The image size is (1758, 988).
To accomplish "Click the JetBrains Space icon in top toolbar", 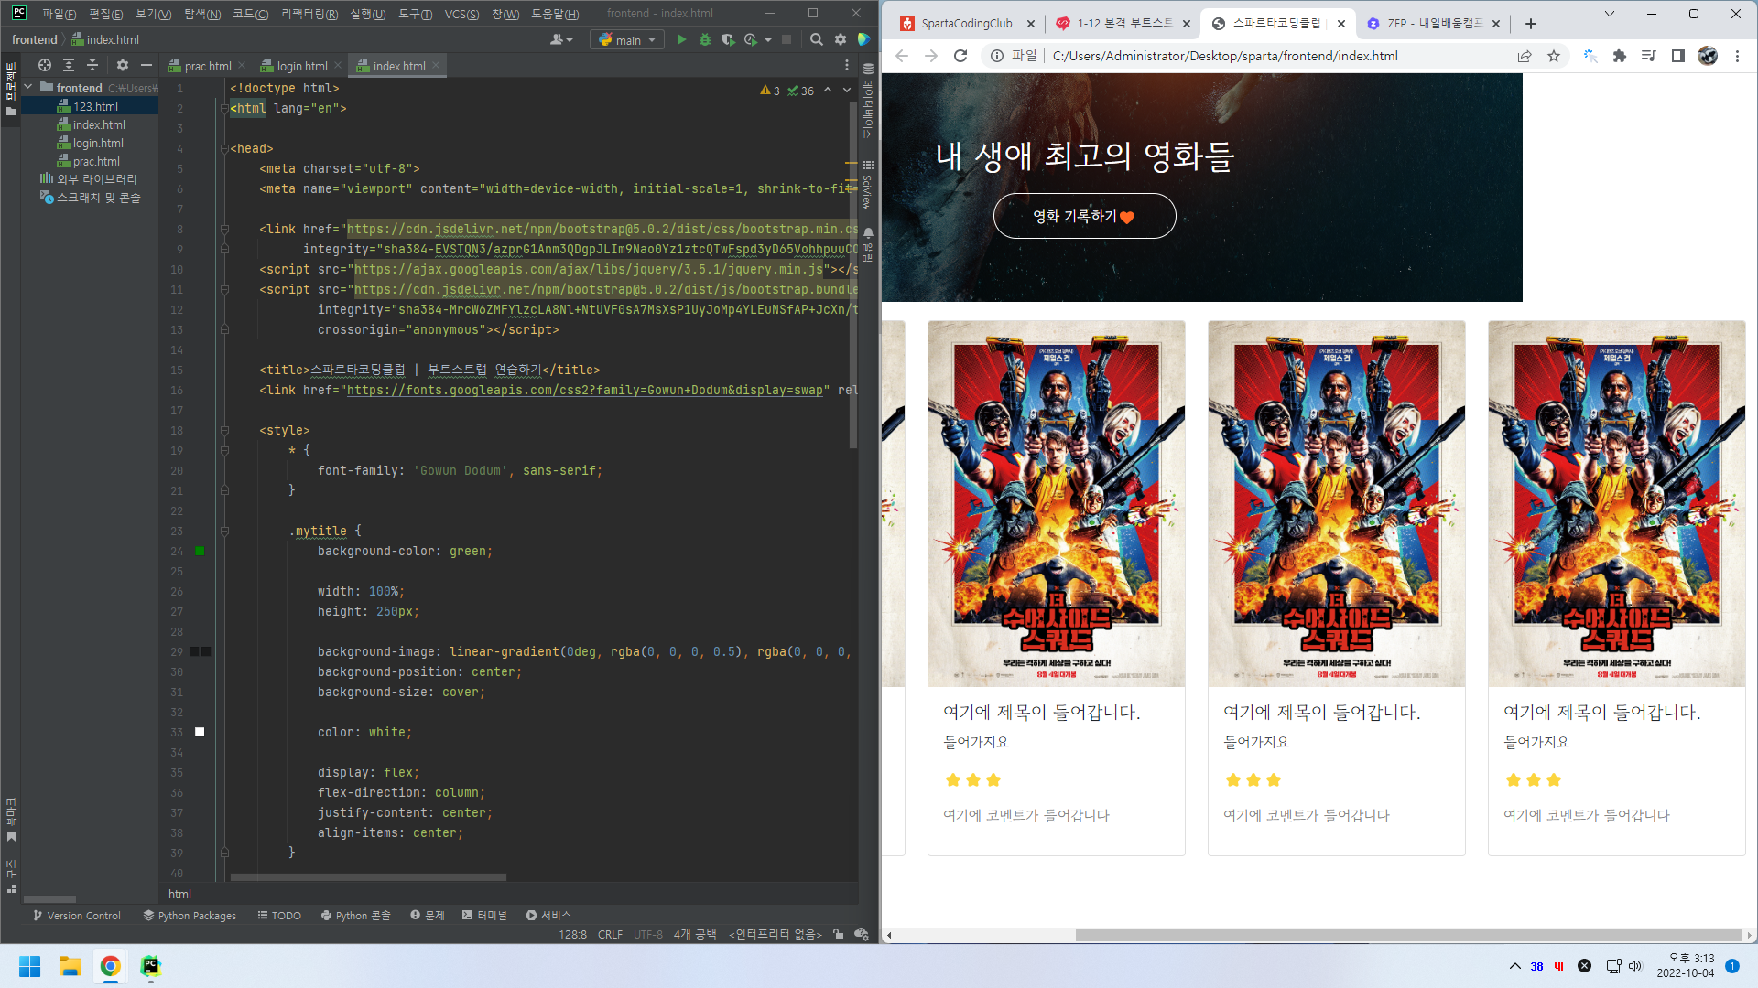I will pos(863,40).
